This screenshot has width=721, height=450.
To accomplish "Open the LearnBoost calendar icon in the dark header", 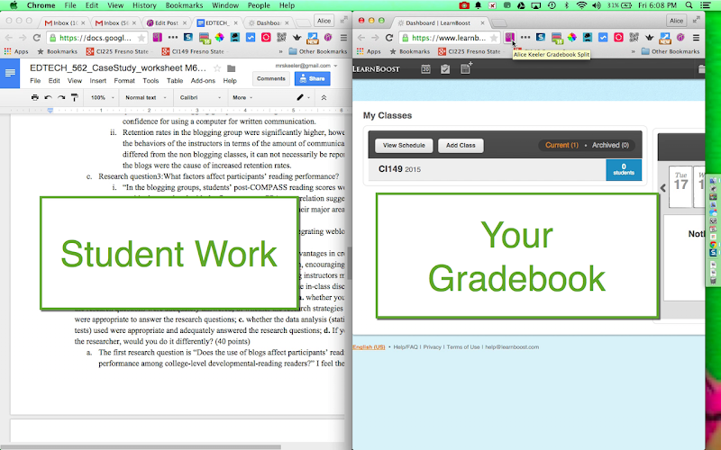I will click(425, 69).
